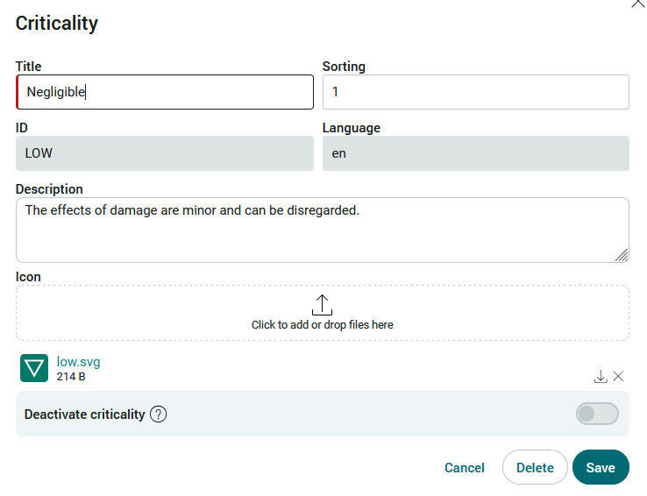The image size is (647, 496).
Task: Focus the Title input field
Action: (x=165, y=92)
